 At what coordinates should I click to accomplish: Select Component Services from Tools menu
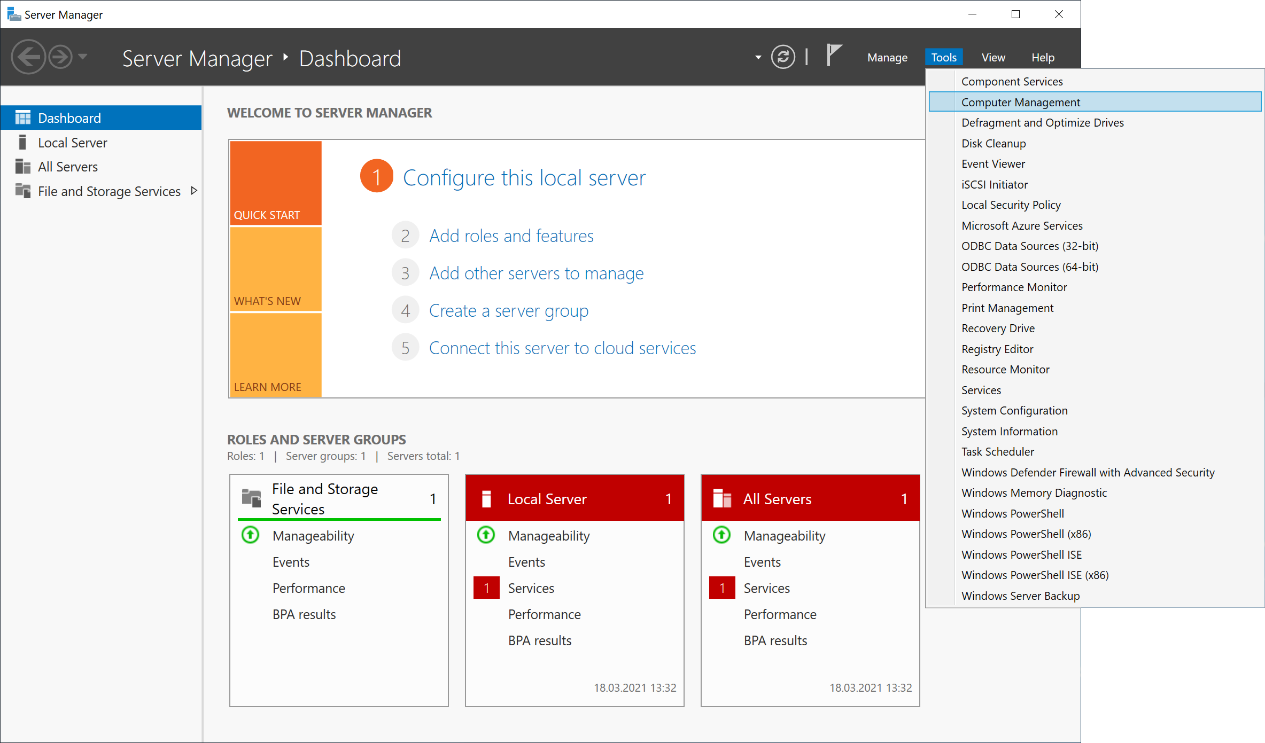pos(1095,81)
